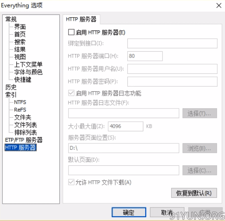Viewport: 225px width, 221px height.
Task: Click the HTTP 服务器 tab header
Action: [81, 19]
